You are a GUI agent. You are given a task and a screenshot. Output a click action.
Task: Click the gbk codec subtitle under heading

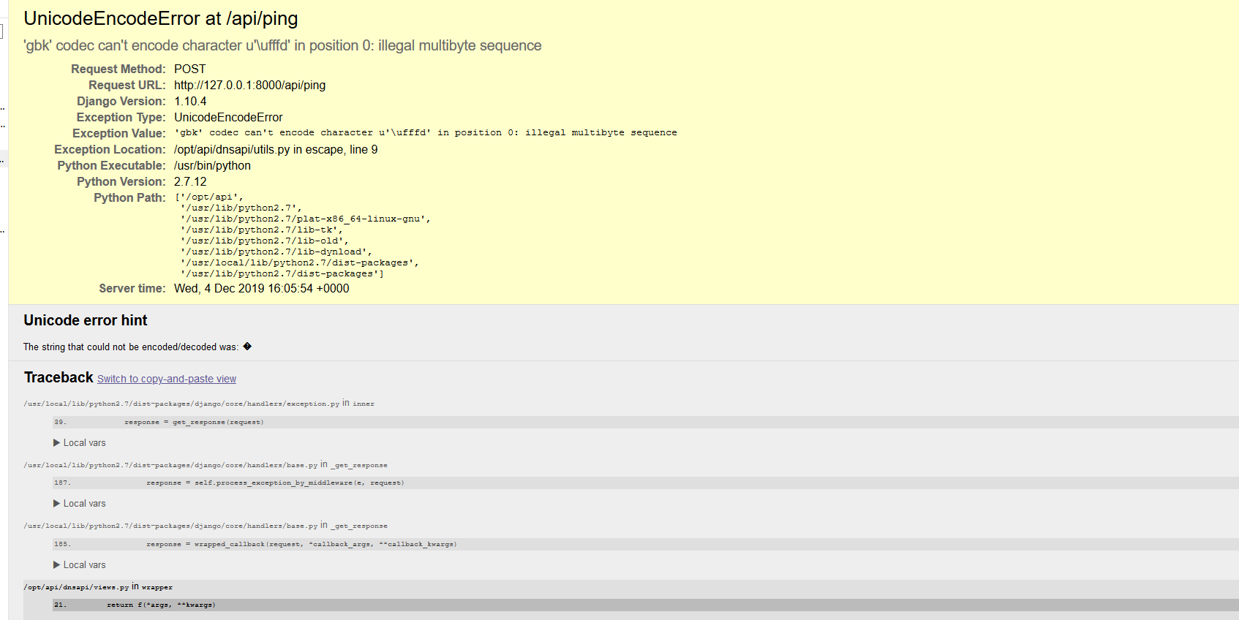[282, 45]
